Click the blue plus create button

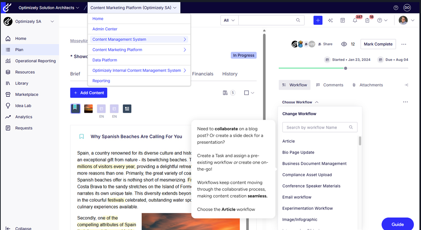(x=318, y=20)
